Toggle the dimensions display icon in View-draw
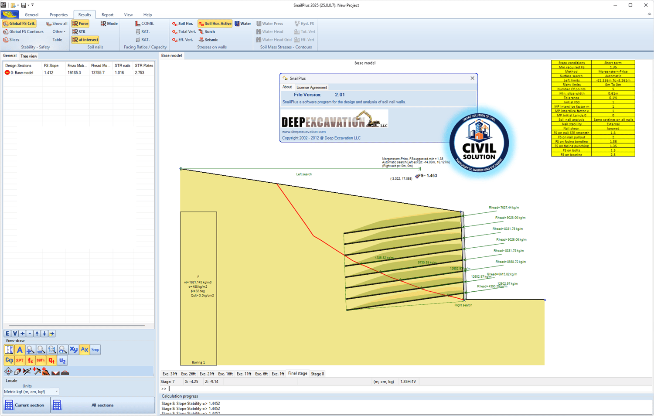 [9, 350]
